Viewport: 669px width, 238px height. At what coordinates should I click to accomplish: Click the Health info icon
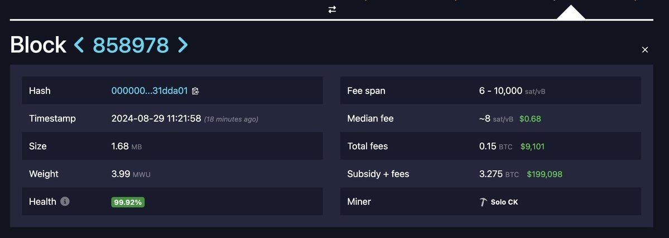tap(65, 201)
